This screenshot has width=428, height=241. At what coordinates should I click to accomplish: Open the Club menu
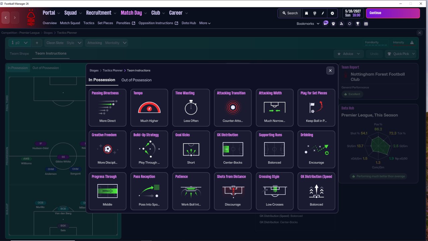click(x=158, y=13)
